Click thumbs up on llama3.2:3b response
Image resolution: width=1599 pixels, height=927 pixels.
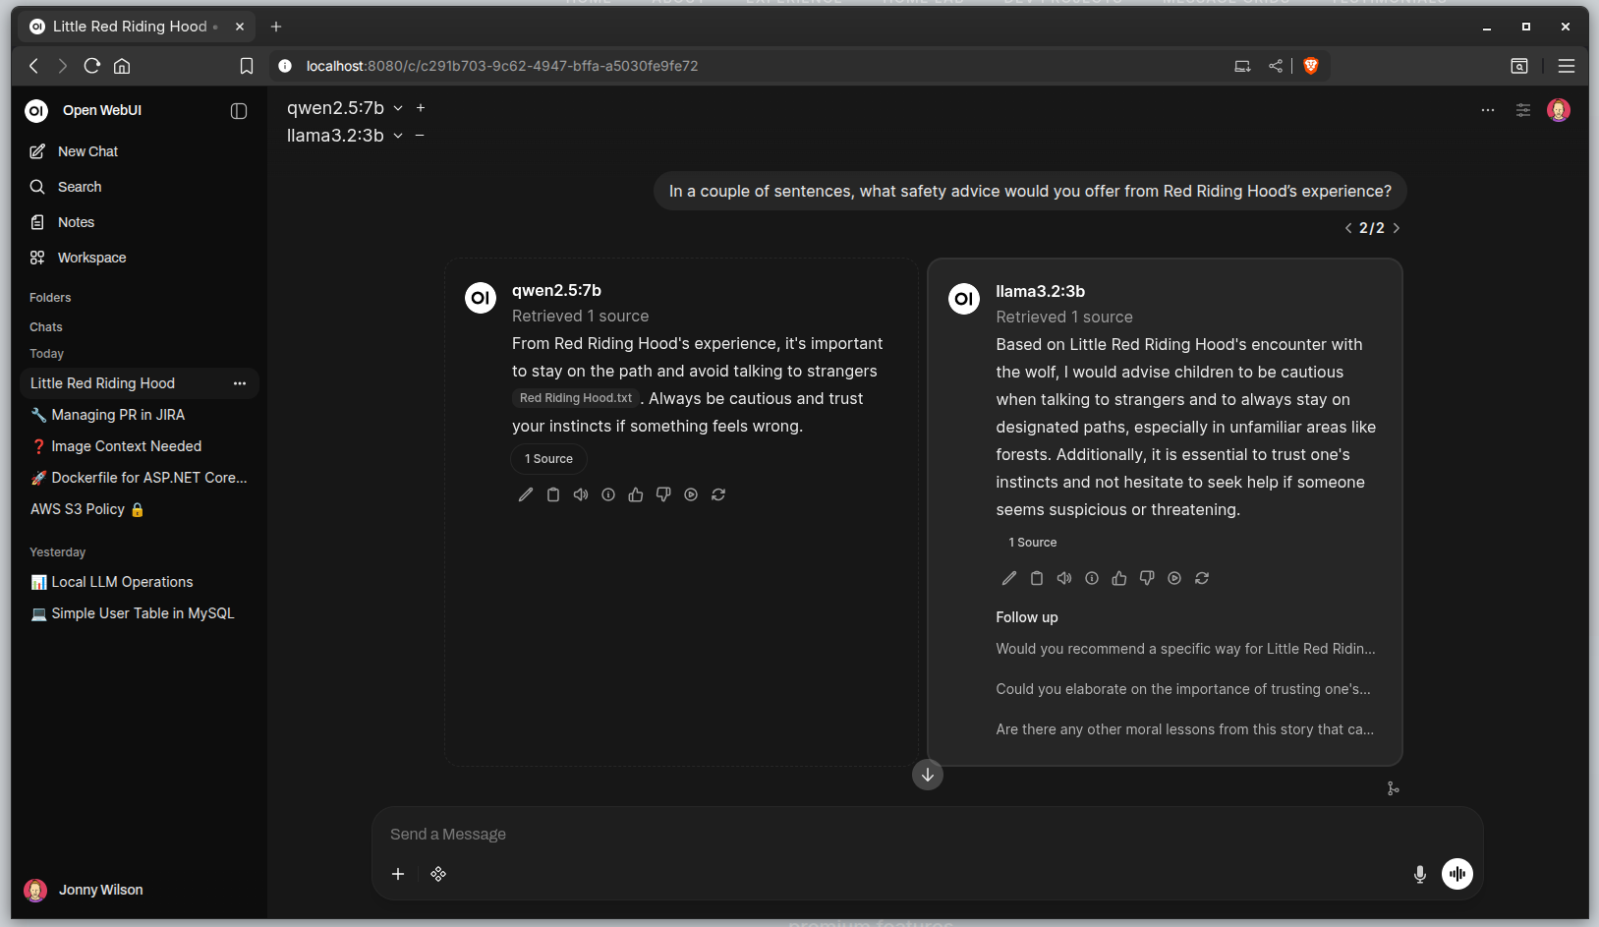[1119, 578]
